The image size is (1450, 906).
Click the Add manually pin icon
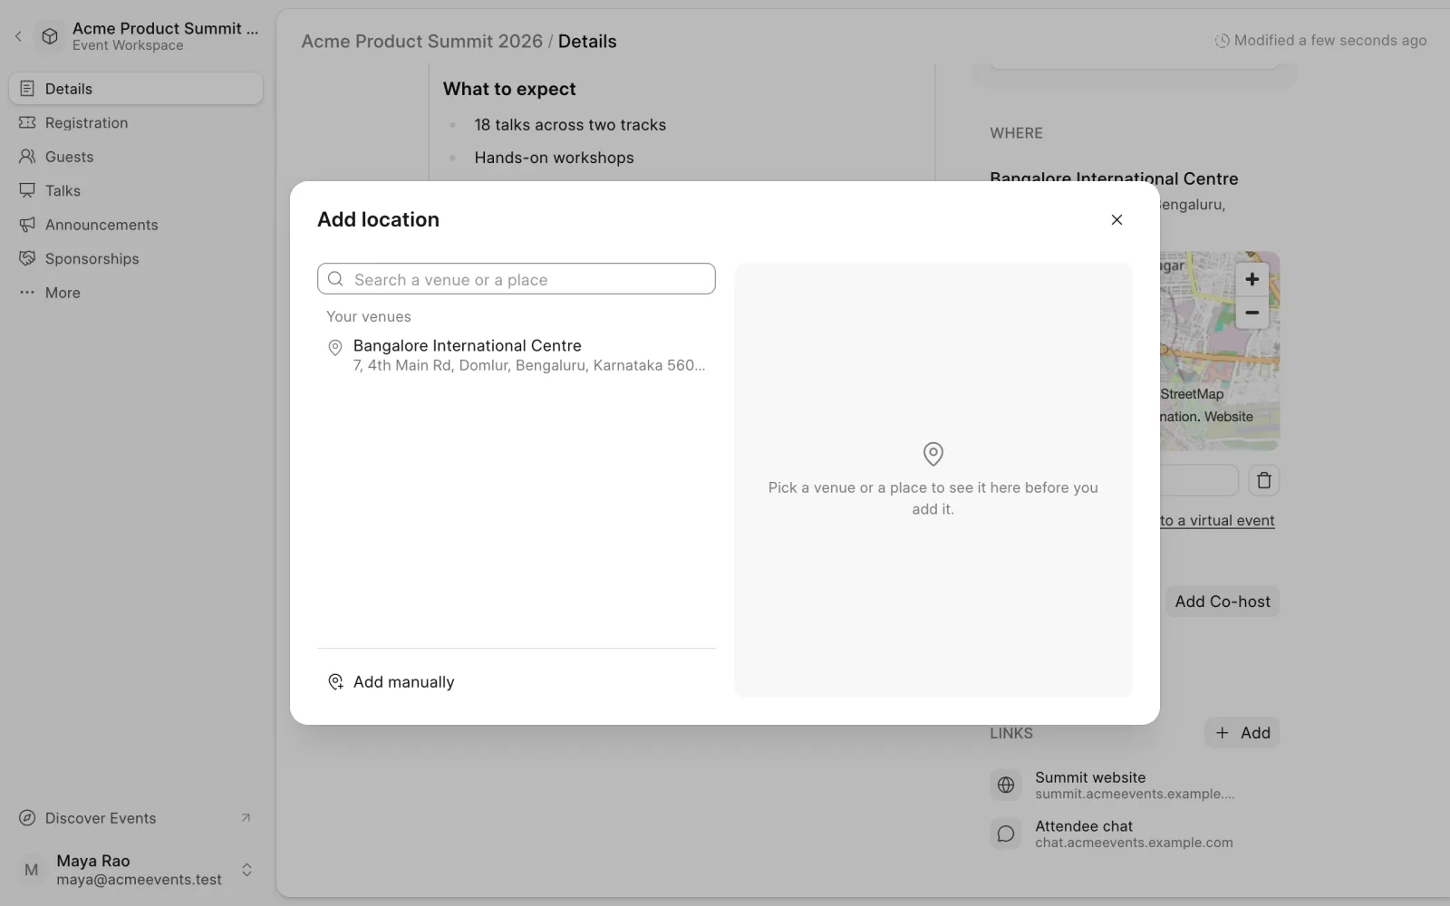point(335,682)
